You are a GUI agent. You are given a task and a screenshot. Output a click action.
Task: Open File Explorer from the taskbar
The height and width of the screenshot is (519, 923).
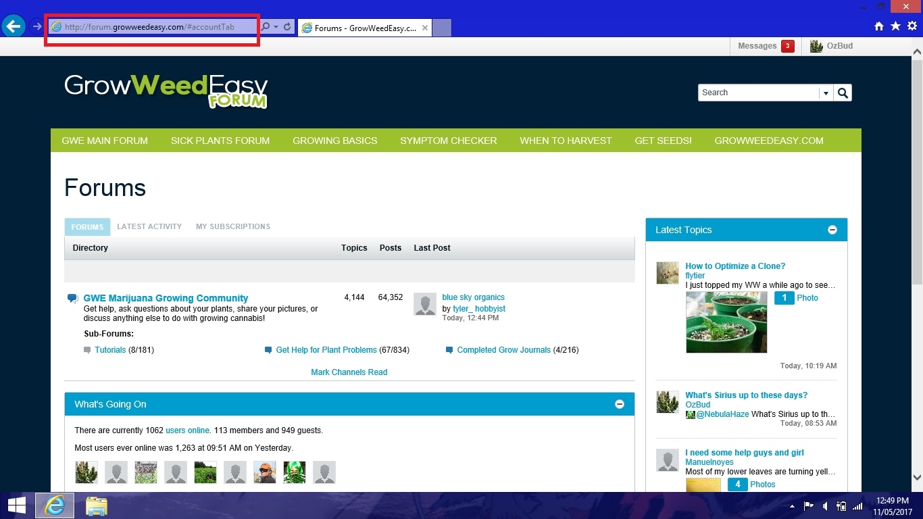pyautogui.click(x=97, y=505)
